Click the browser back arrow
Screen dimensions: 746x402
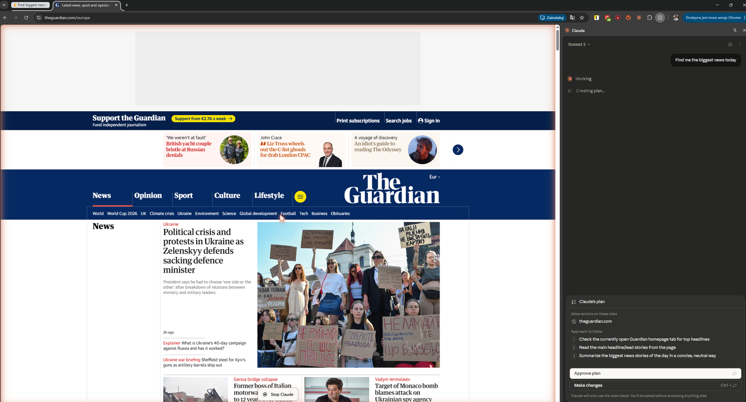coord(5,18)
